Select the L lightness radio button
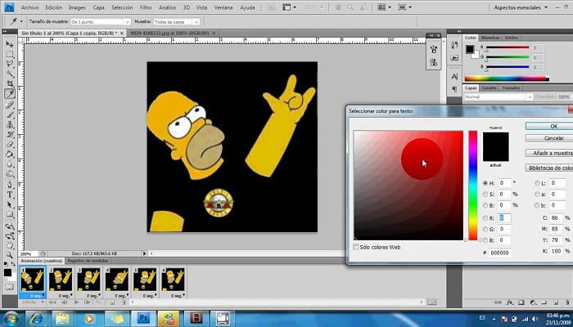Screen dimensions: 573x327 tap(537, 183)
